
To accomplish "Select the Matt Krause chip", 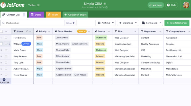I will pyautogui.click(x=80, y=75).
